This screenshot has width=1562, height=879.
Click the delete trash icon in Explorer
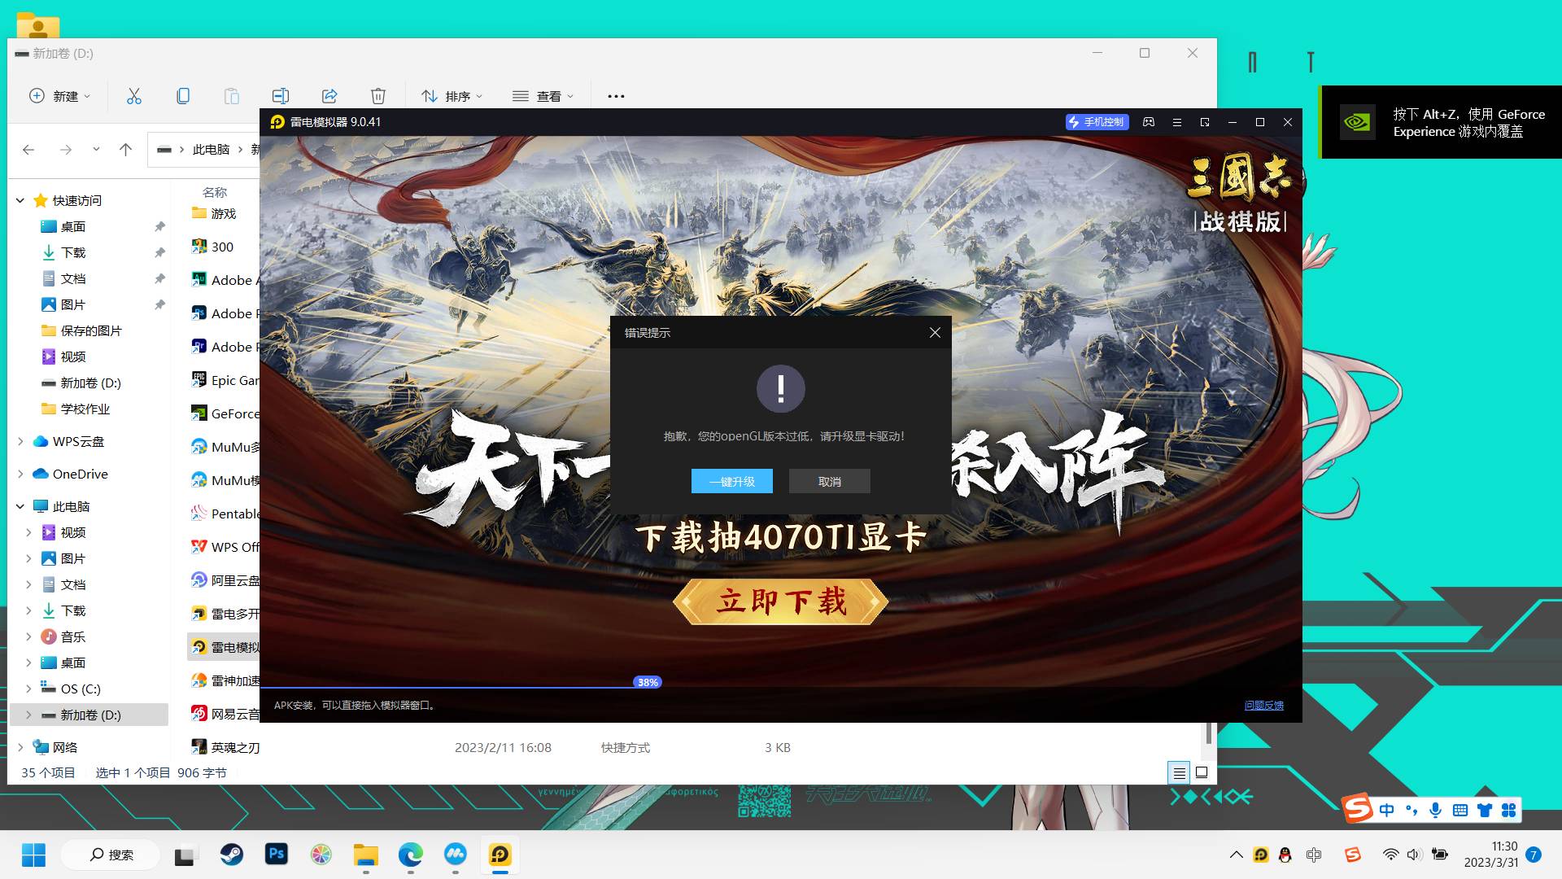[378, 96]
